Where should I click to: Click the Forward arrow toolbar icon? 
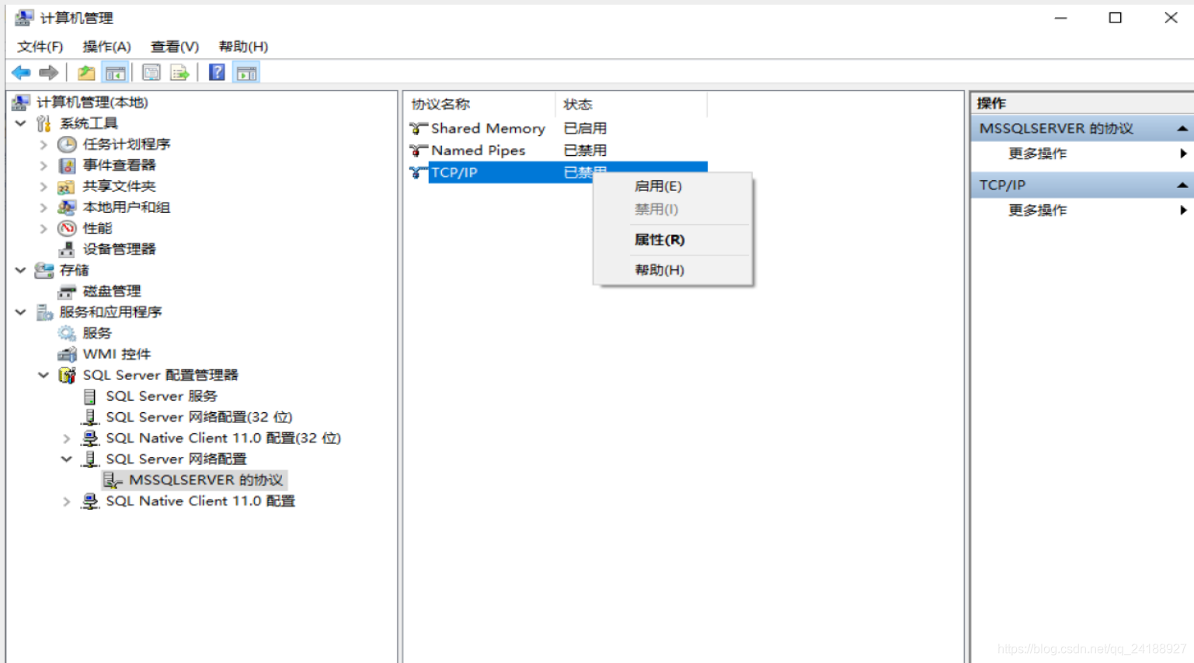coord(48,73)
